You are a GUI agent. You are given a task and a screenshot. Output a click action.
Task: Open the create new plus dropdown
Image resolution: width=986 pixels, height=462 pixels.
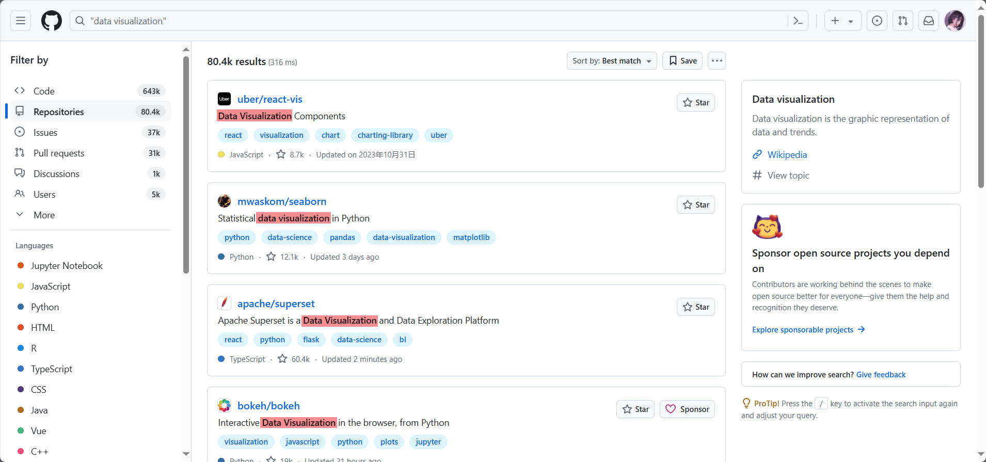[842, 21]
